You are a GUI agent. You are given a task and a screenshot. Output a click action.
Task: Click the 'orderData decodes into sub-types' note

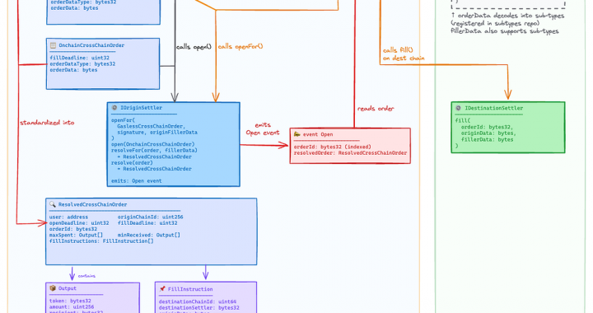pyautogui.click(x=507, y=16)
